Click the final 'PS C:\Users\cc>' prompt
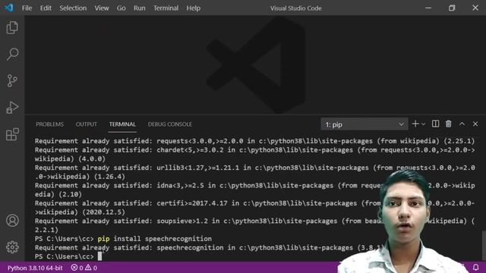 pos(64,256)
